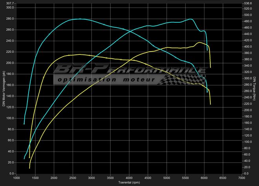Click the 100.0 label on the power axis
This screenshot has width=259, height=186.
9,118
